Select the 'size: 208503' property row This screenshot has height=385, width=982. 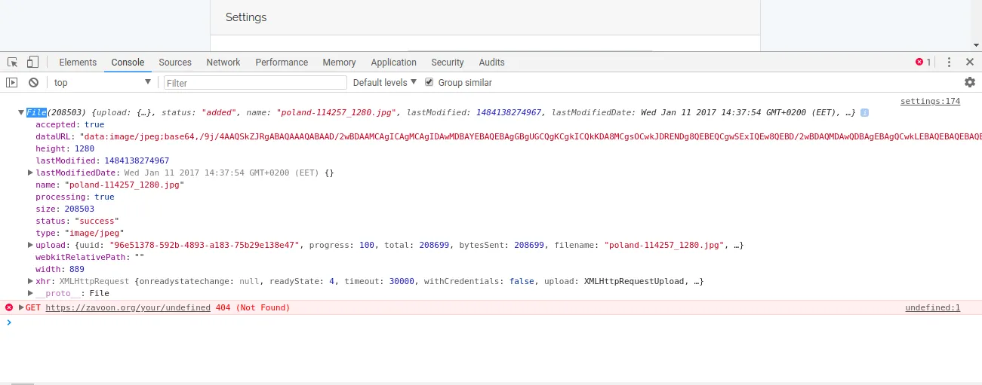pos(65,209)
